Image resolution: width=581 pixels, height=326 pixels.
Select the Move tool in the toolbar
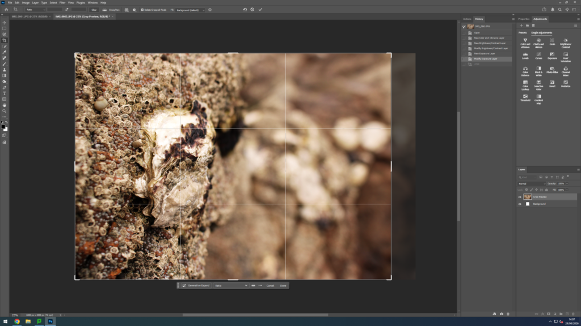(x=5, y=23)
